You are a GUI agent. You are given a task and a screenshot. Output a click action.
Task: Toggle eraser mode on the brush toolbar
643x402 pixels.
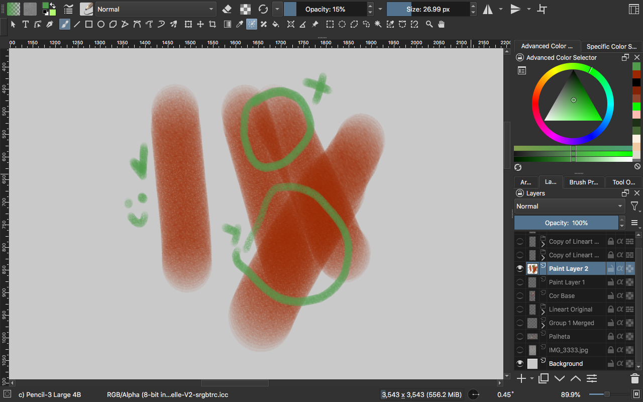tap(227, 9)
